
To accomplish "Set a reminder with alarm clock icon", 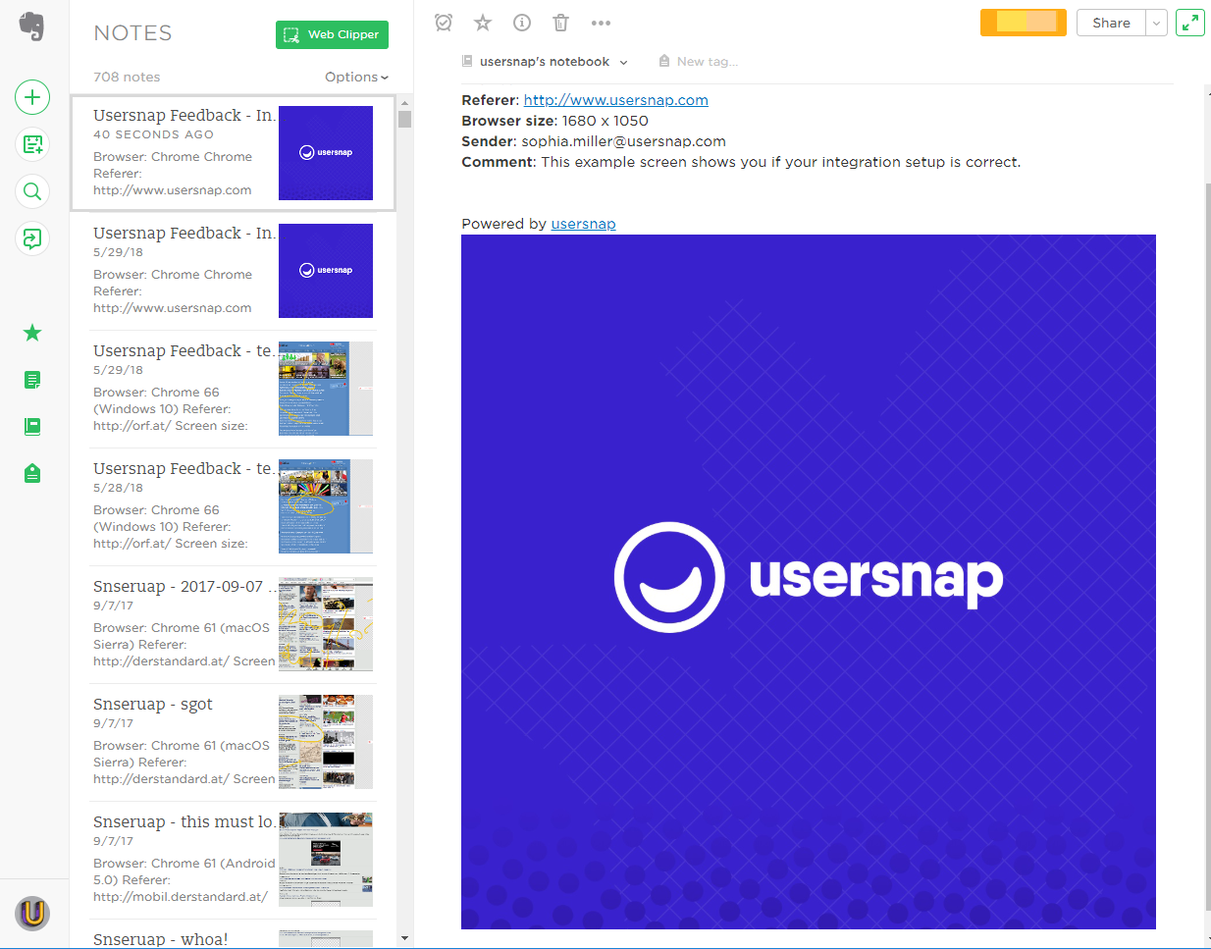I will point(444,23).
